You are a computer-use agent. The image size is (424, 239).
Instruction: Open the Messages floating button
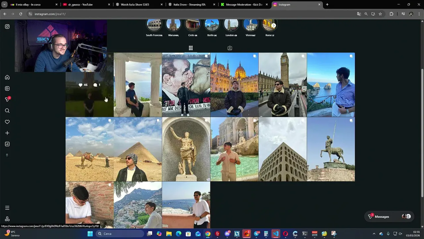[389, 216]
